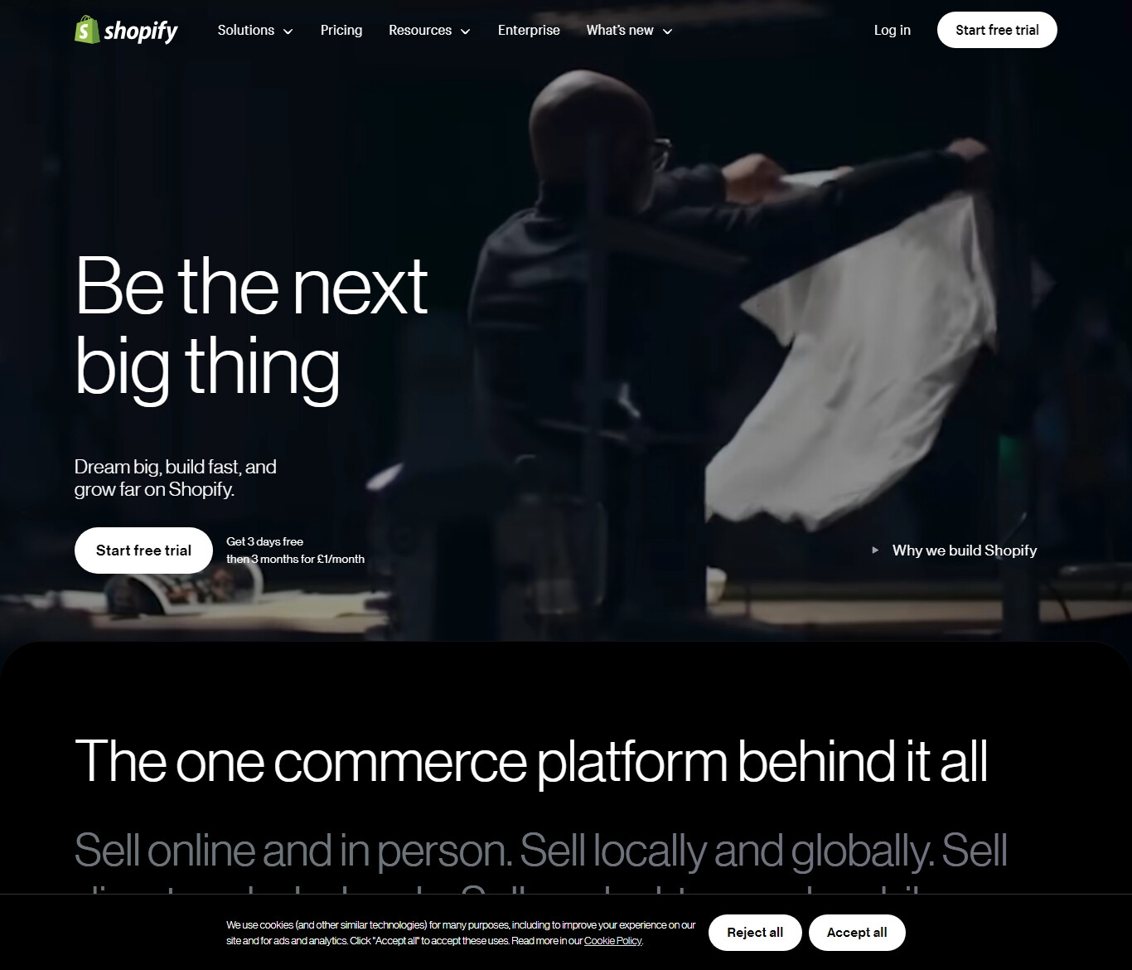Expand the Solutions dropdown chevron
Screen dimensions: 1132x970
point(288,32)
